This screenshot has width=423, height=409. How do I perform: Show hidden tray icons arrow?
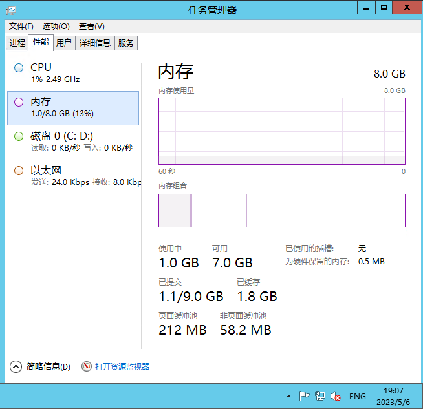tap(288, 396)
